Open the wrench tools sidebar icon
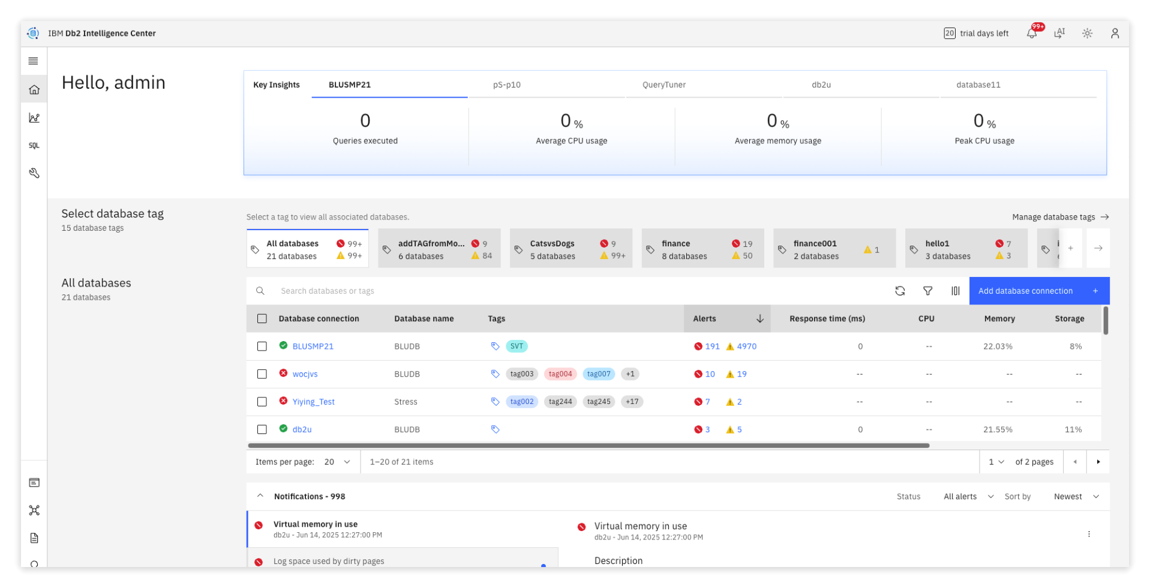This screenshot has height=588, width=1150. (34, 173)
